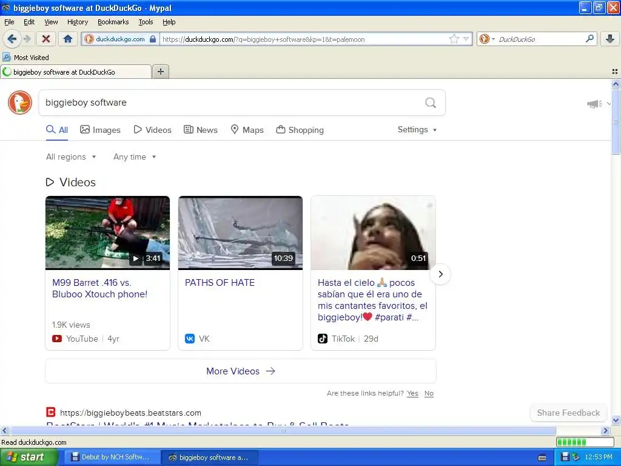This screenshot has height=466, width=621.
Task: Switch to the Maps results tab
Action: [247, 130]
